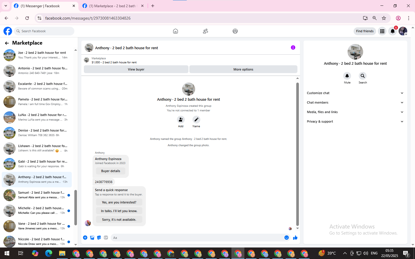415x259 pixels.
Task: View Buyer details for Anthony Espinoza
Action: point(111,171)
